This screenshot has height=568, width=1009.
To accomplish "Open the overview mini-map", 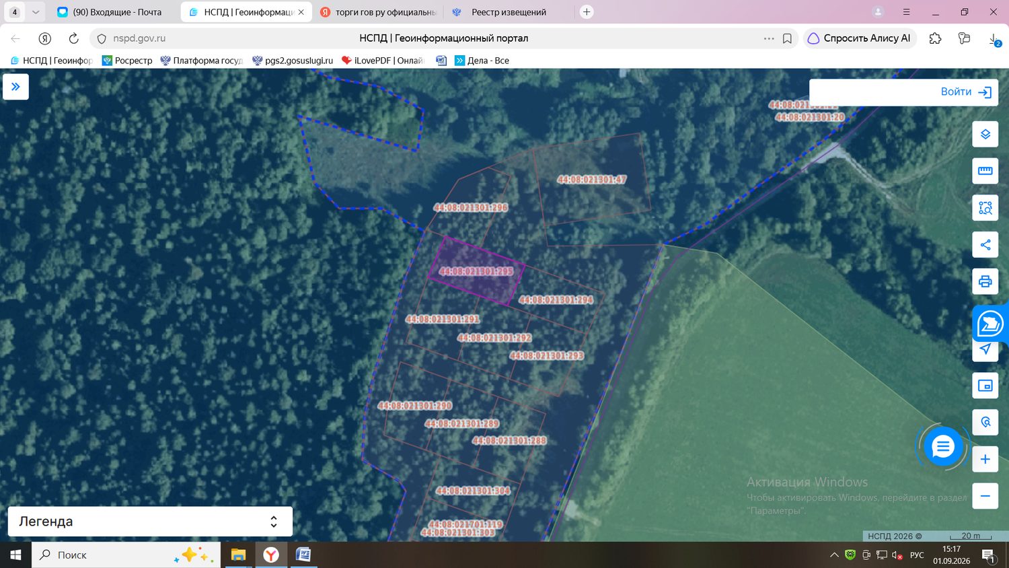I will click(985, 386).
